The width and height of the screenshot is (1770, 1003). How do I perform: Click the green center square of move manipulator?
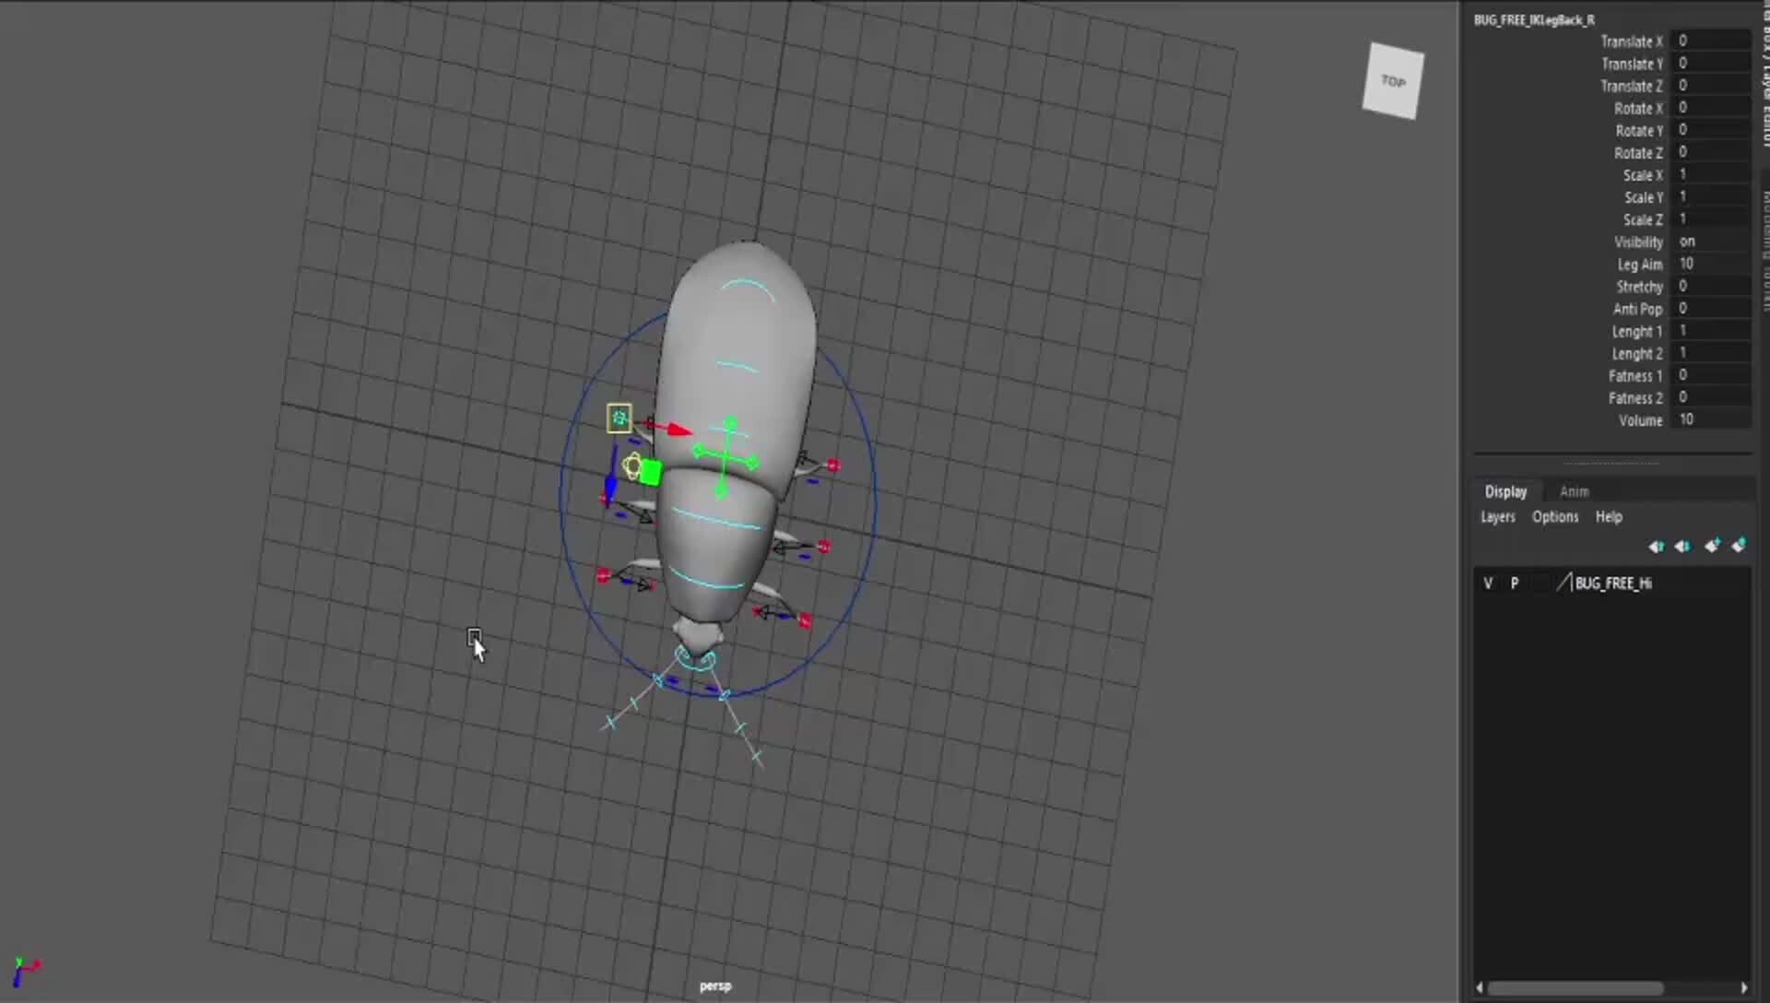[x=650, y=473]
